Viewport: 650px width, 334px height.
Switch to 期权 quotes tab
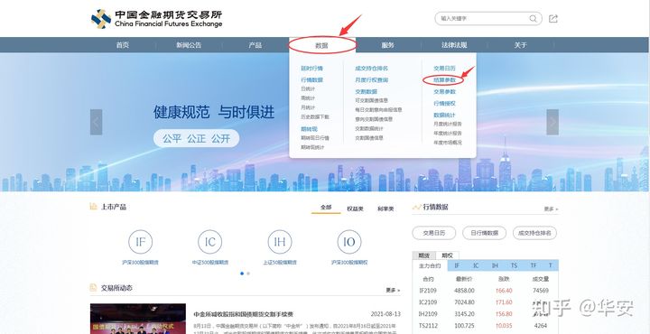coord(447,255)
